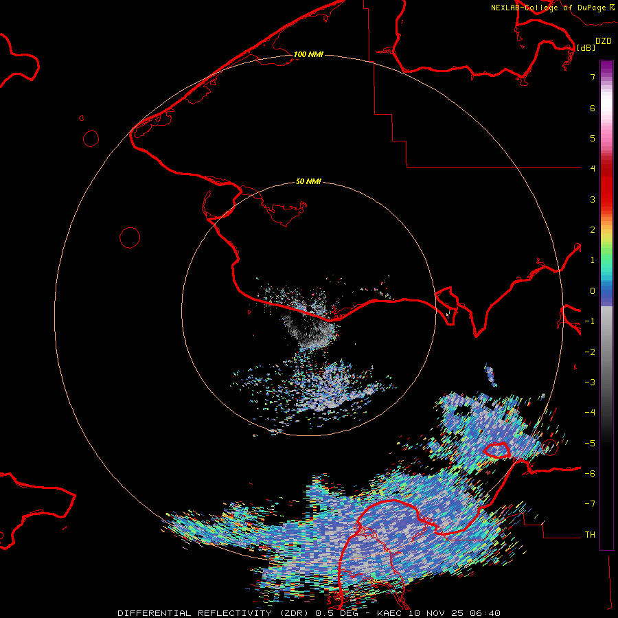Click the -5 value on color scale

pyautogui.click(x=590, y=444)
